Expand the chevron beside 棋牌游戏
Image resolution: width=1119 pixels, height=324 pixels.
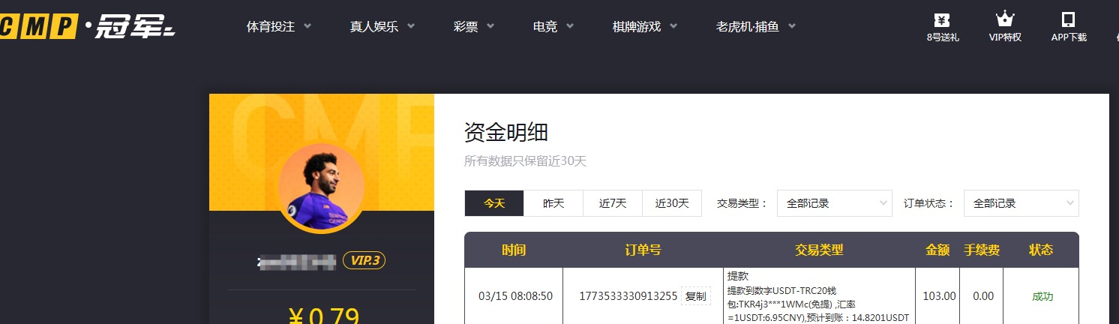(x=673, y=26)
